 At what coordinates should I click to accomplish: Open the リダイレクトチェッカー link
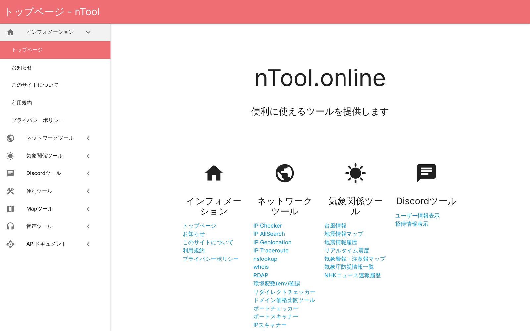[284, 292]
